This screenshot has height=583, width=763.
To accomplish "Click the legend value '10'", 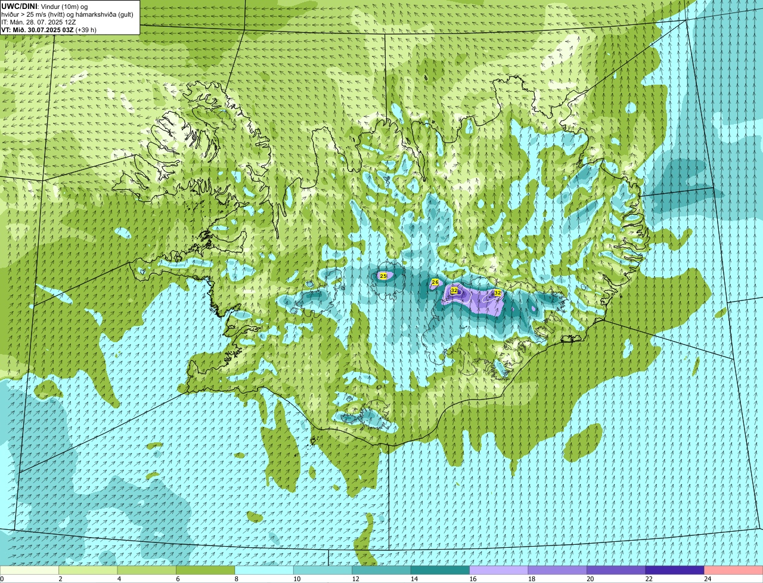I will (297, 579).
